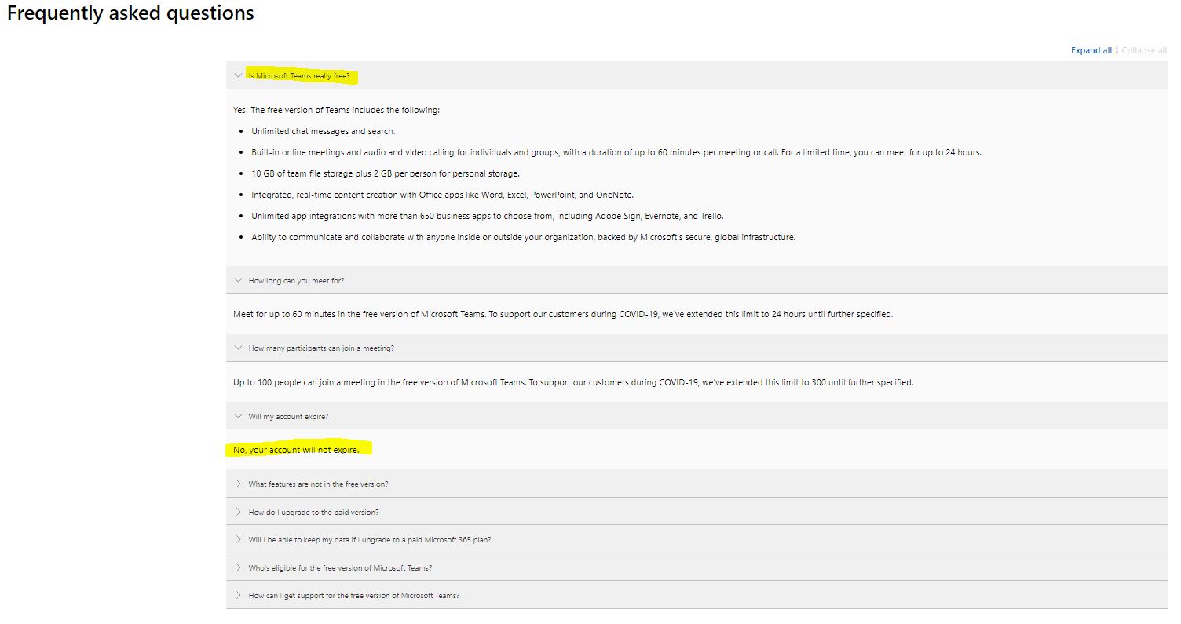Click the 'Built-in online meetings' bullet text
Viewport: 1181px width, 624px height.
pyautogui.click(x=616, y=152)
